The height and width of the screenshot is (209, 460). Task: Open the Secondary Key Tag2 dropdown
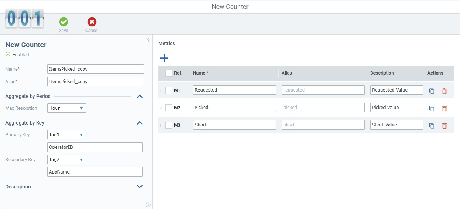tap(67, 160)
